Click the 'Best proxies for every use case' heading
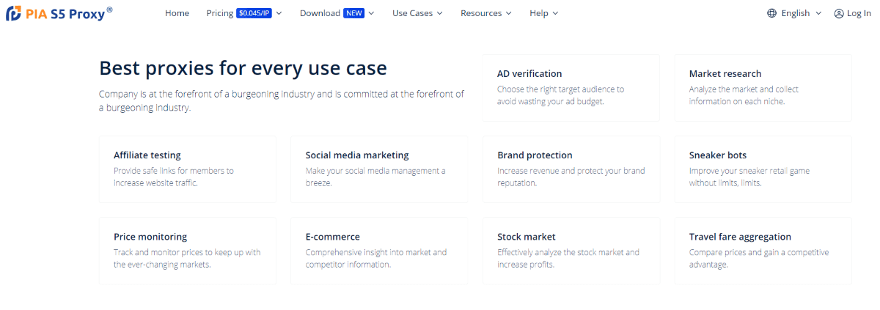 point(243,68)
